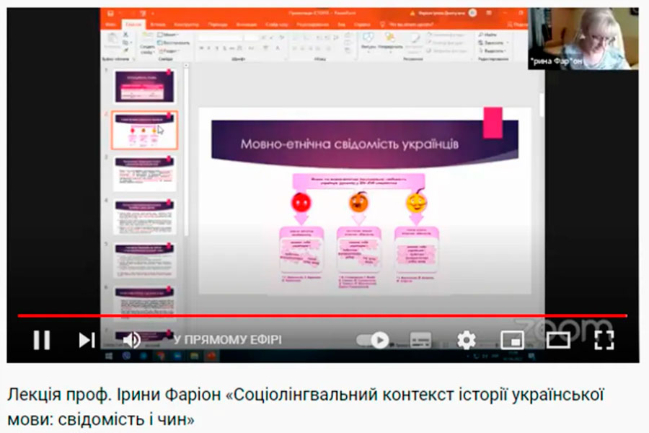This screenshot has height=433, width=649.
Task: Enable theater mode
Action: click(x=558, y=340)
